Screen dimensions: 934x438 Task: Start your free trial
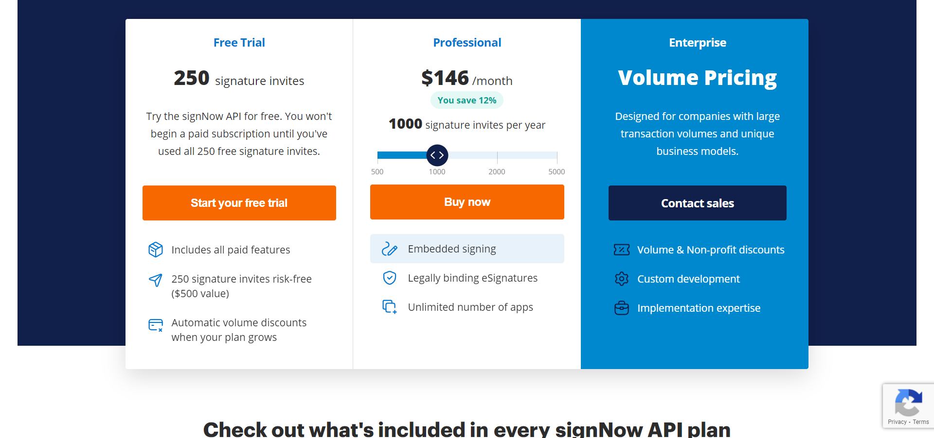coord(239,203)
